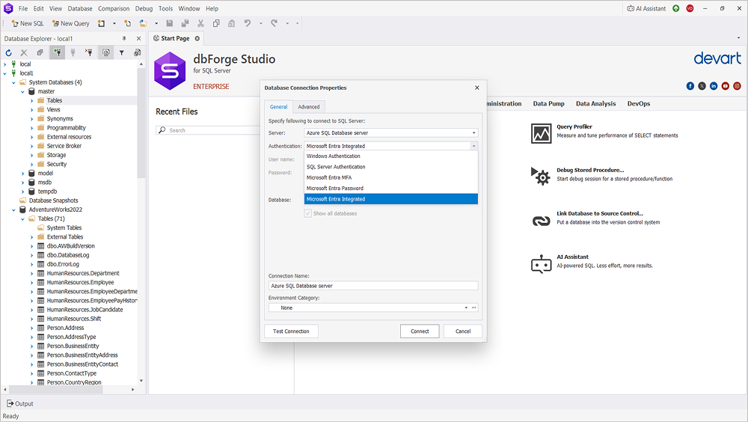Switch to the DevOps tab

tap(639, 103)
